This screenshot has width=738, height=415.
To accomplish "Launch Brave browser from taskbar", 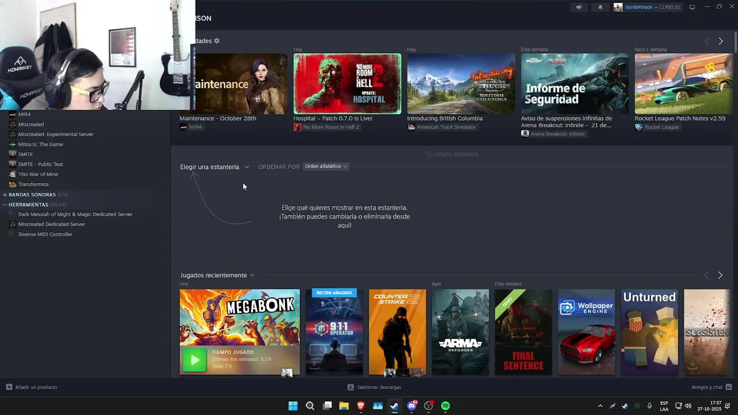I will [x=361, y=406].
